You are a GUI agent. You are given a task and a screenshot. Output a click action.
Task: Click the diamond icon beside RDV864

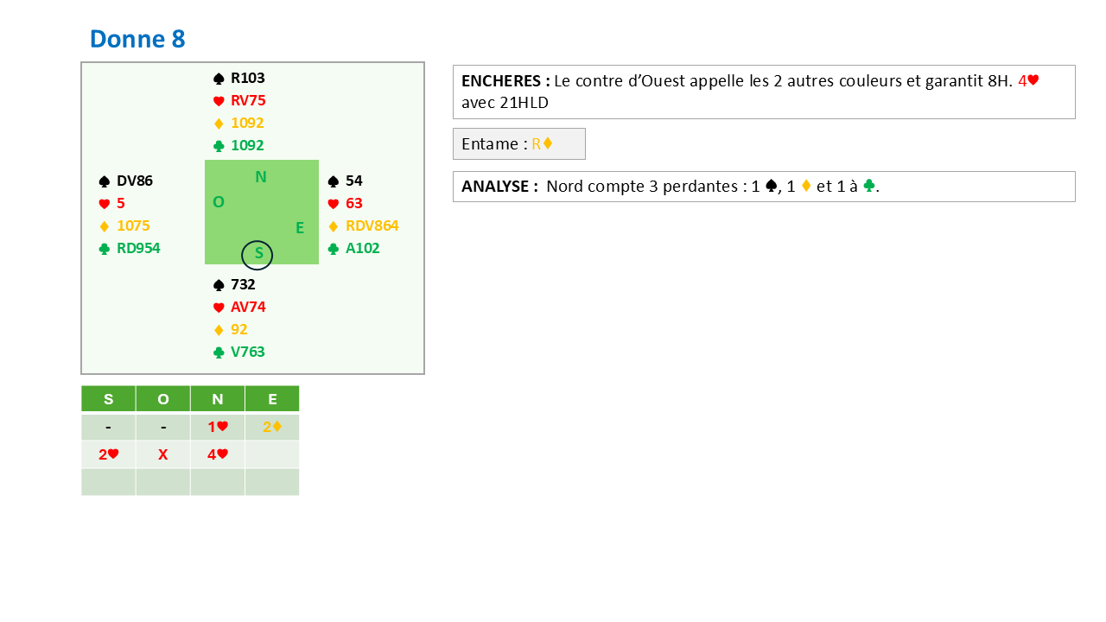pyautogui.click(x=334, y=226)
